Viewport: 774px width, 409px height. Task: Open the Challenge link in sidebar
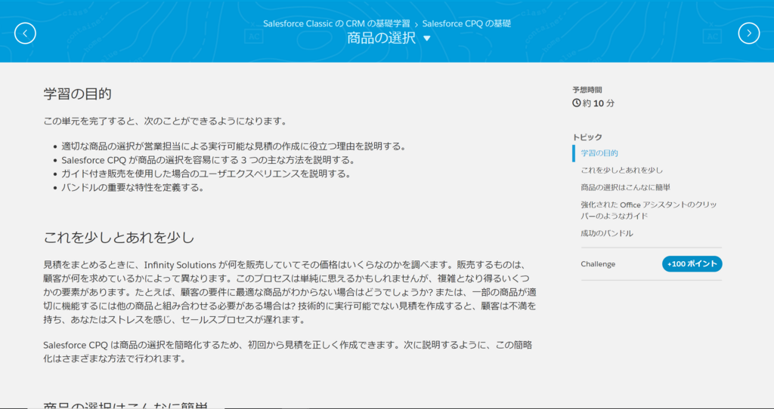pos(598,264)
